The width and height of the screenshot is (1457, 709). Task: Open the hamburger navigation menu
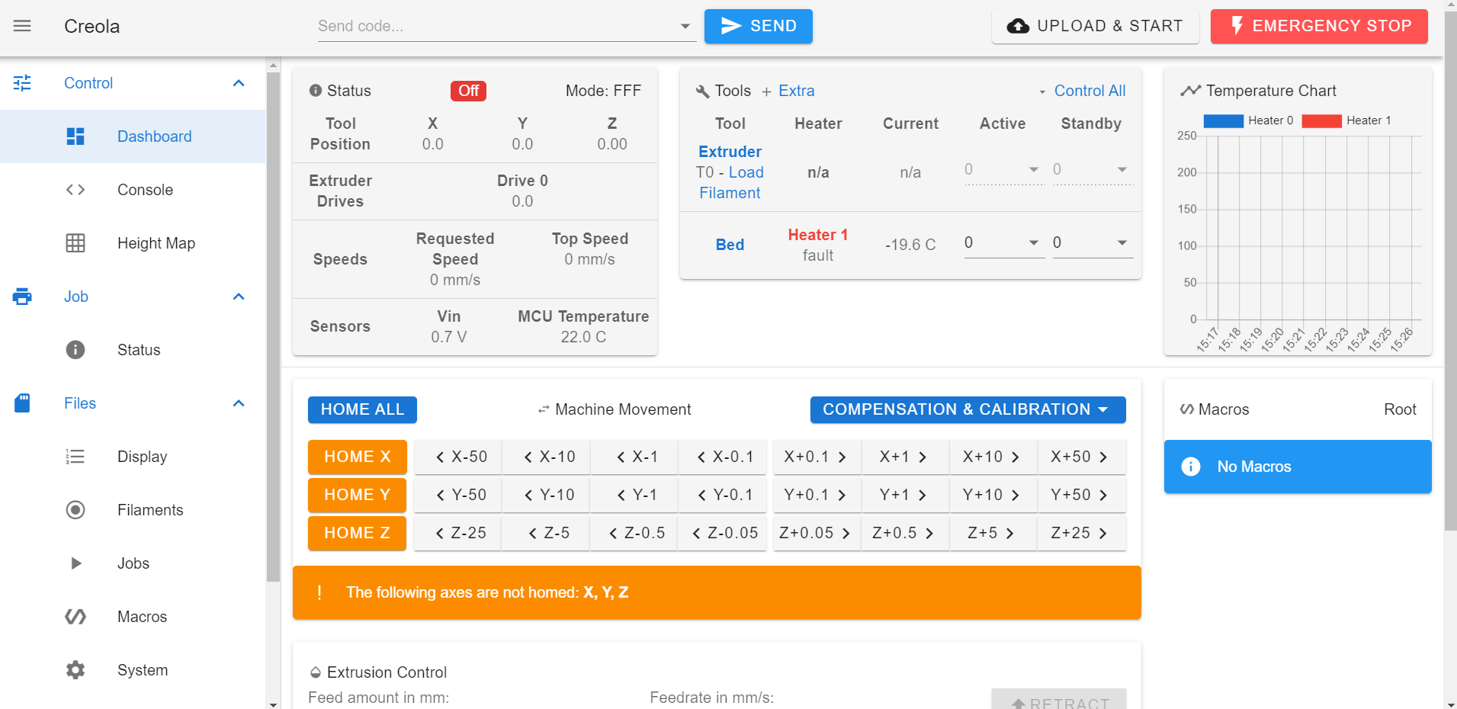pos(23,26)
